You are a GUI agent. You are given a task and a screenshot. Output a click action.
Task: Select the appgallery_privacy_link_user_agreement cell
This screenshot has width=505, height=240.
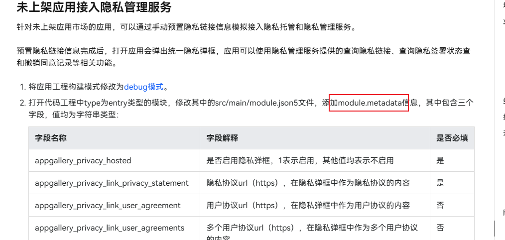(108, 205)
